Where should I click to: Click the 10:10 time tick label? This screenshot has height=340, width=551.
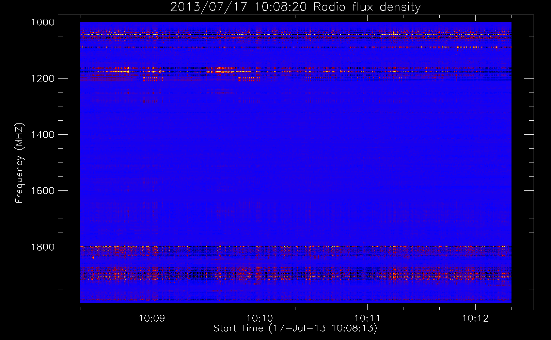pyautogui.click(x=260, y=319)
